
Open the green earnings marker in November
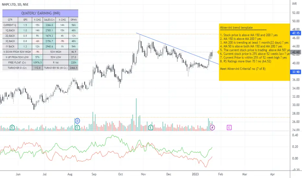(151, 128)
